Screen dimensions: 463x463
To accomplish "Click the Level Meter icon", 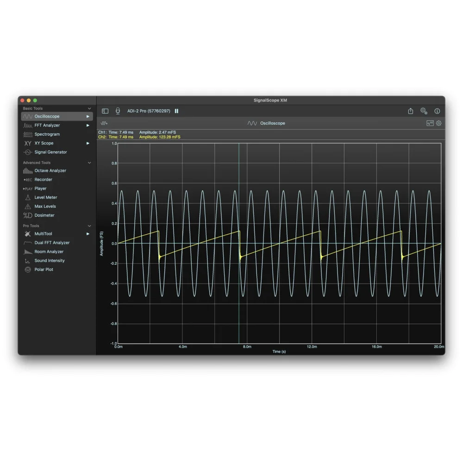I will pos(28,198).
